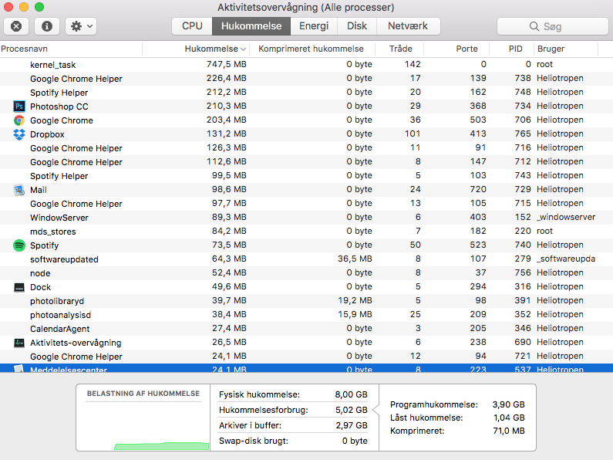Viewport: 613px width, 460px height.
Task: Click the Komprimeret 71,0 MB value
Action: (x=509, y=431)
